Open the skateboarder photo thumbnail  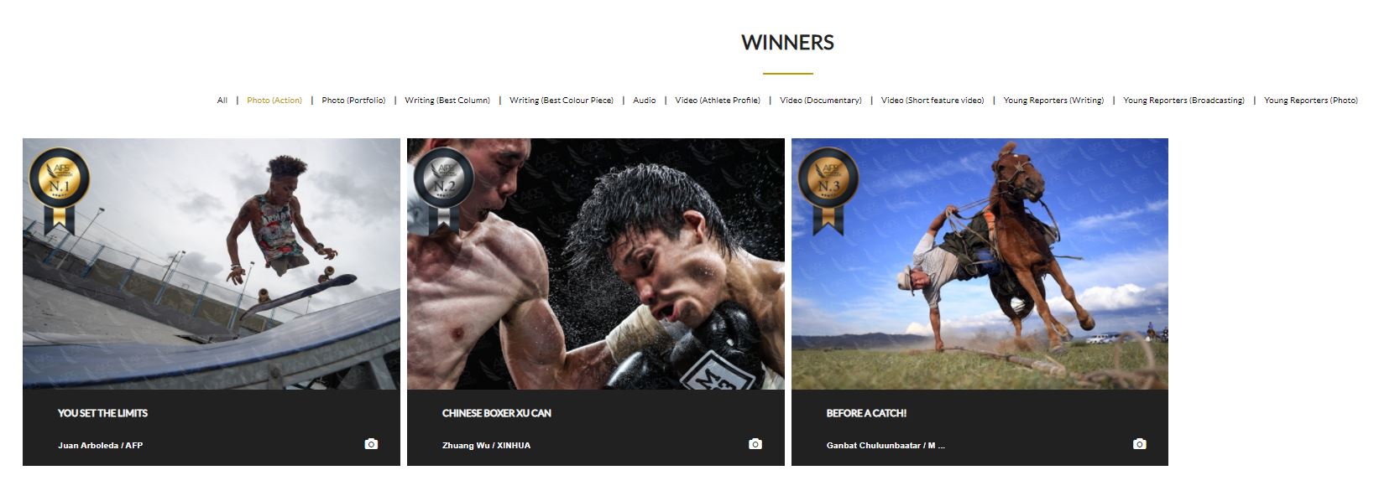point(212,264)
